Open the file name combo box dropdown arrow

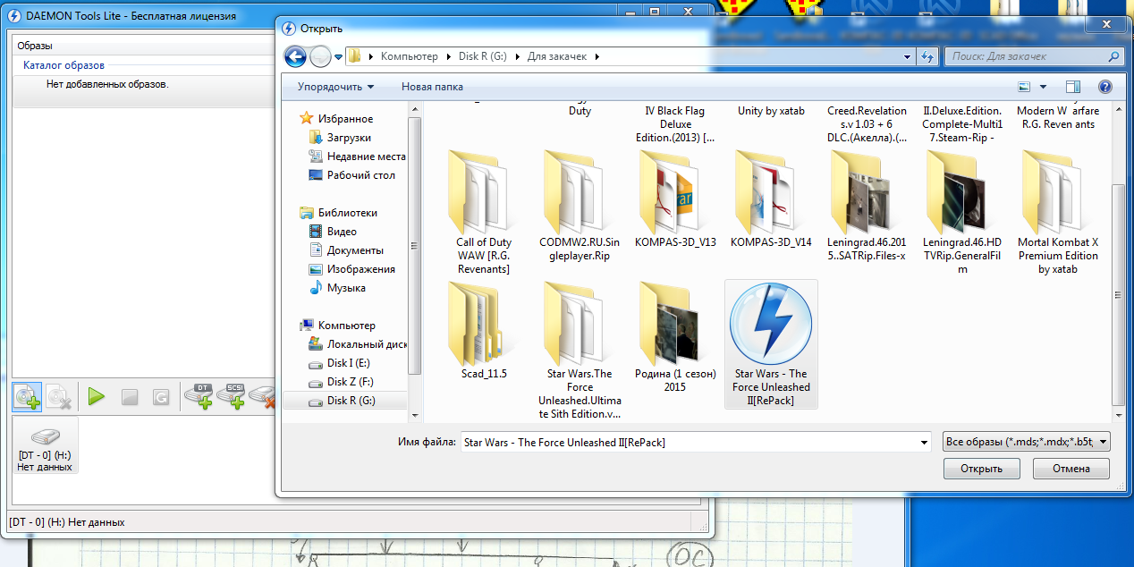tap(924, 443)
